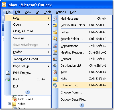Select Meeting Request

point(82,52)
